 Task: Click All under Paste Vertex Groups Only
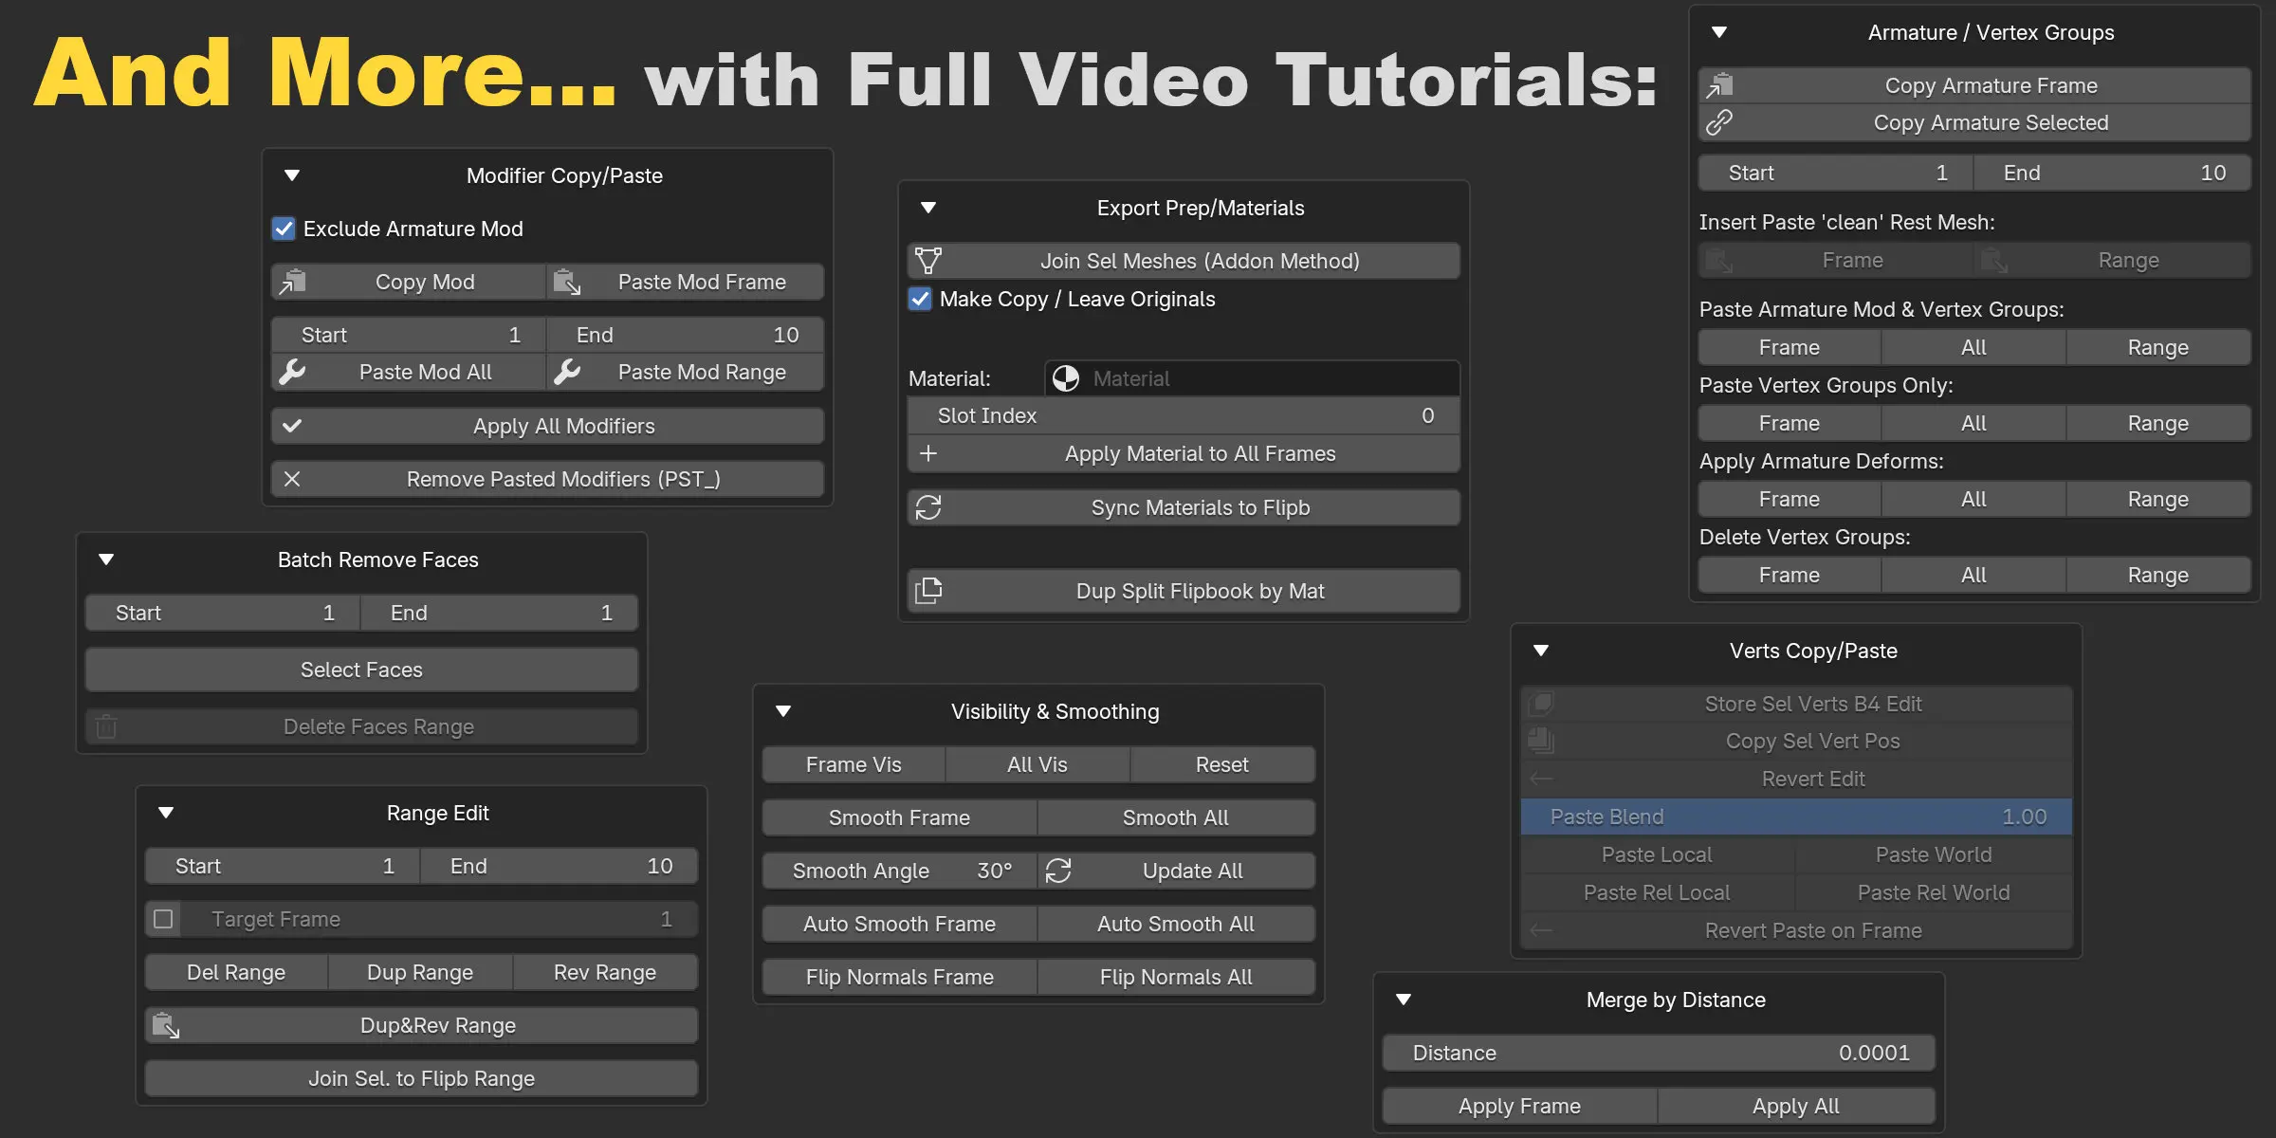[x=1973, y=423]
